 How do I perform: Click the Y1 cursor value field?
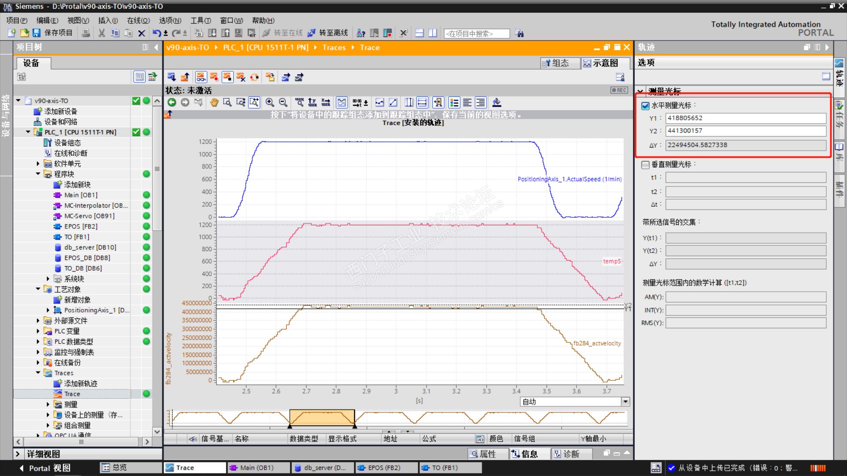click(746, 118)
